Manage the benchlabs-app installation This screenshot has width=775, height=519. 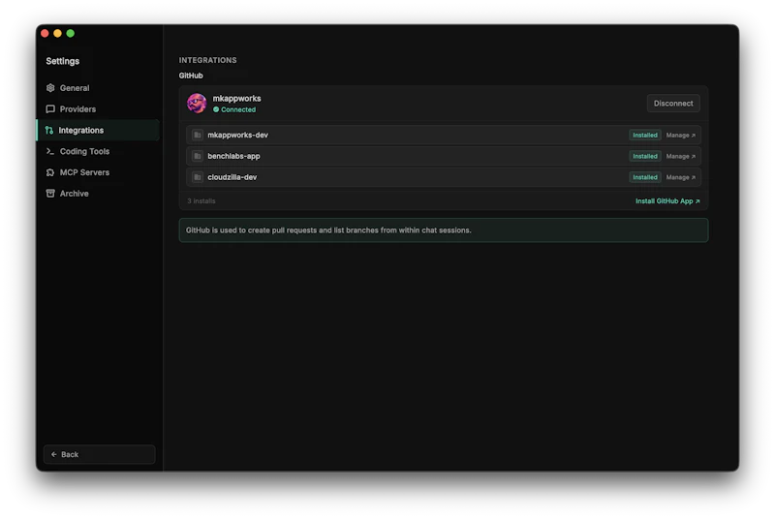(681, 156)
